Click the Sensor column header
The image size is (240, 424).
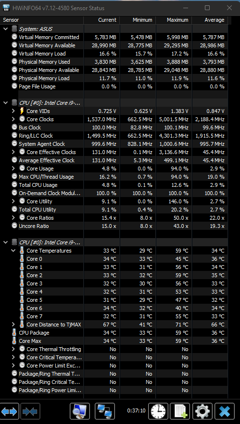tap(42, 20)
